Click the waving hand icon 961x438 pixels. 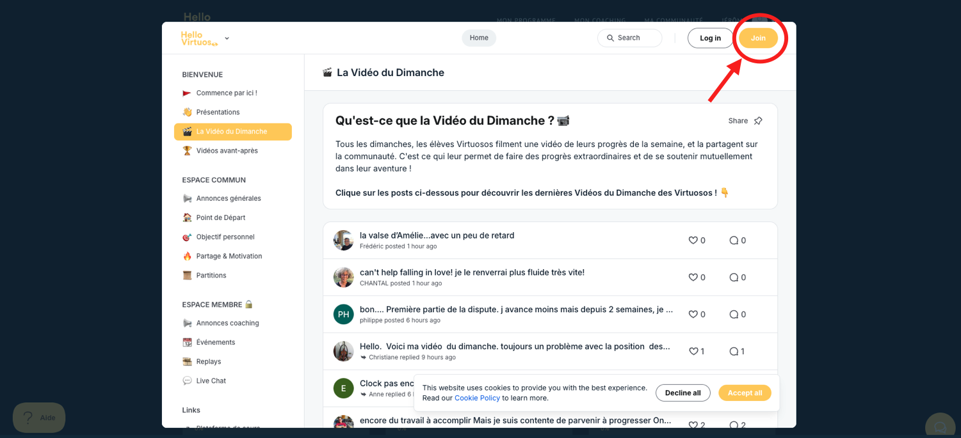[187, 112]
